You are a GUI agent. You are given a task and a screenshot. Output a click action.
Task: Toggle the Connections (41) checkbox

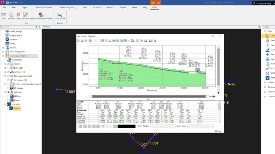[x=8, y=80]
